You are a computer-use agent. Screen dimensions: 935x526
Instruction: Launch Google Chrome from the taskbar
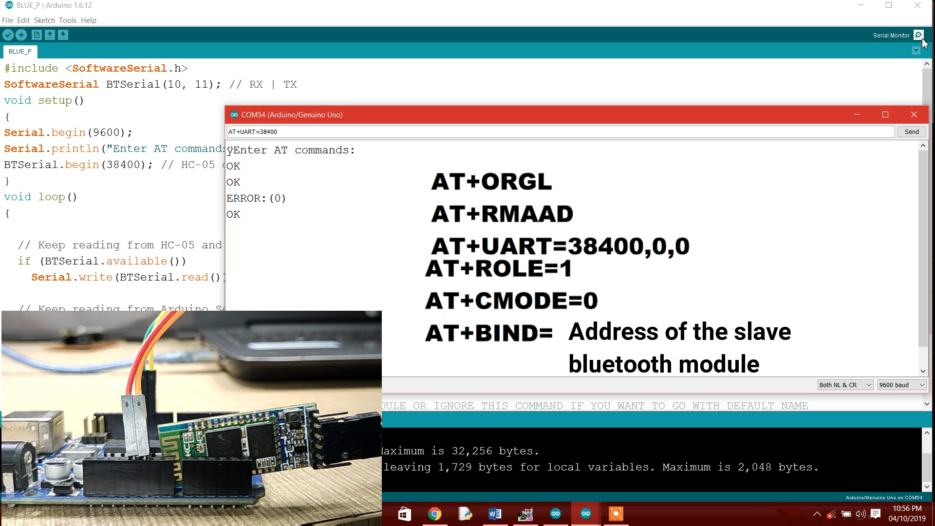pyautogui.click(x=435, y=513)
